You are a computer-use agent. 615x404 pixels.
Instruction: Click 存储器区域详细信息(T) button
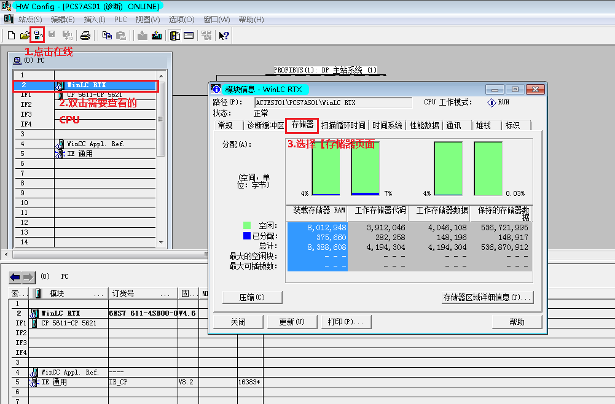[x=487, y=297]
